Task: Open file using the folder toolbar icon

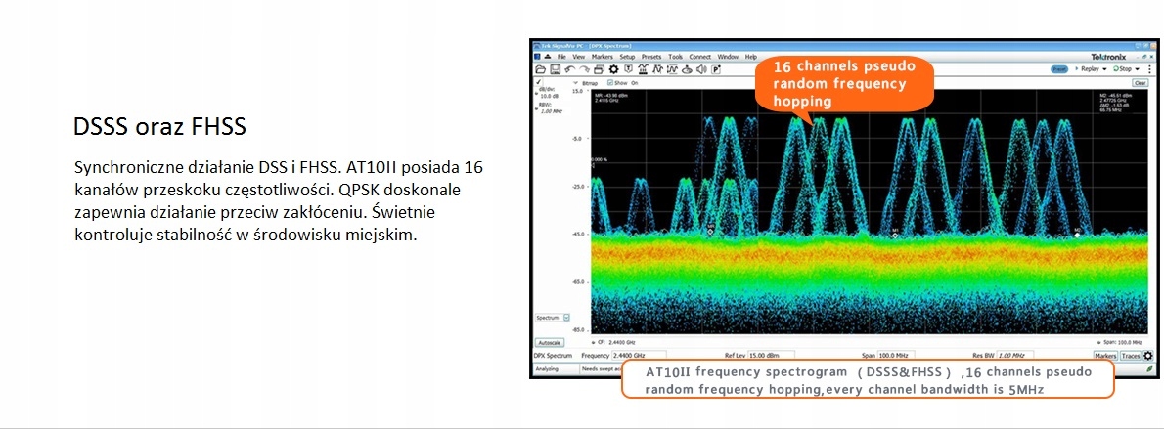Action: (540, 69)
